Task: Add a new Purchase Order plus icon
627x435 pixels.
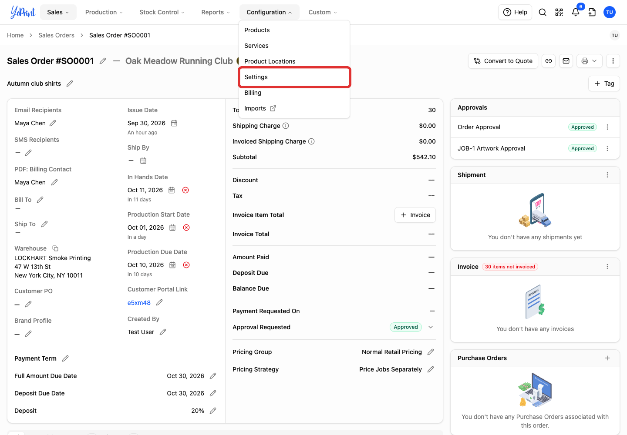Action: tap(607, 358)
